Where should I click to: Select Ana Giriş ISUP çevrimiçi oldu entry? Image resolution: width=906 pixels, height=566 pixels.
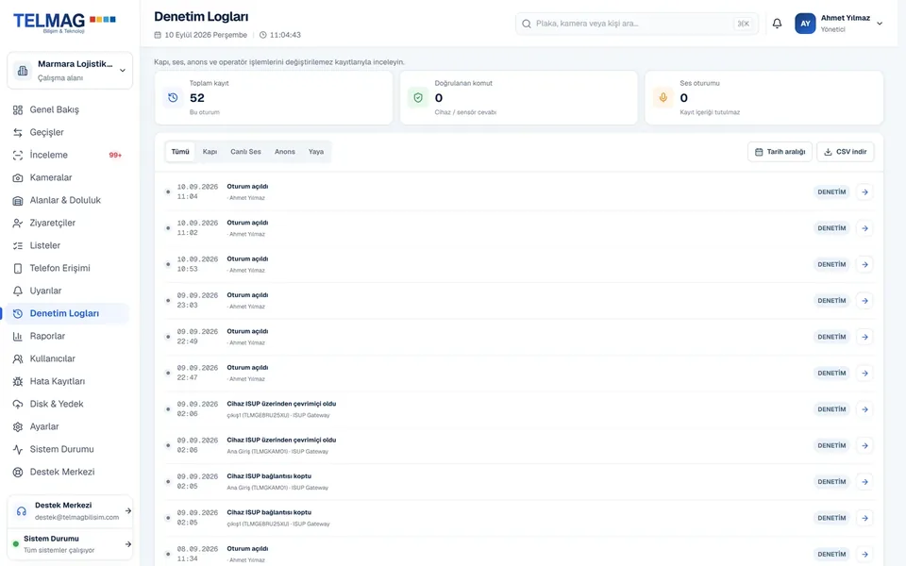tap(518, 445)
